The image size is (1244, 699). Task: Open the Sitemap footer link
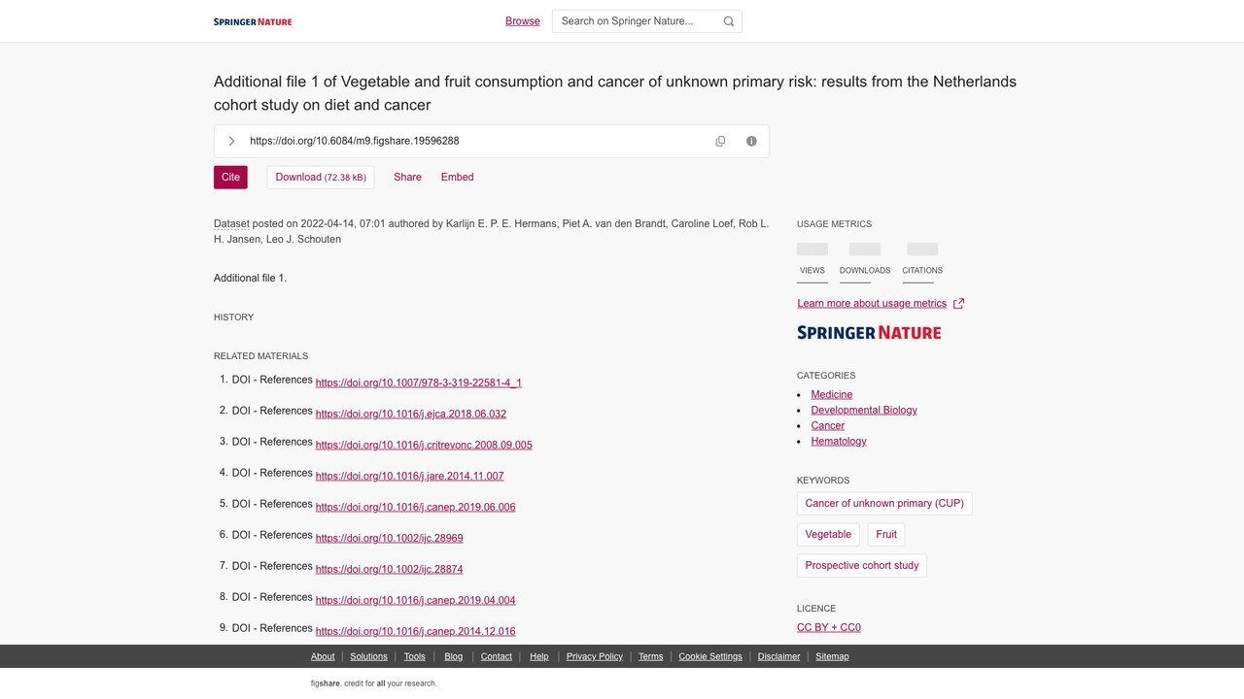pos(832,656)
